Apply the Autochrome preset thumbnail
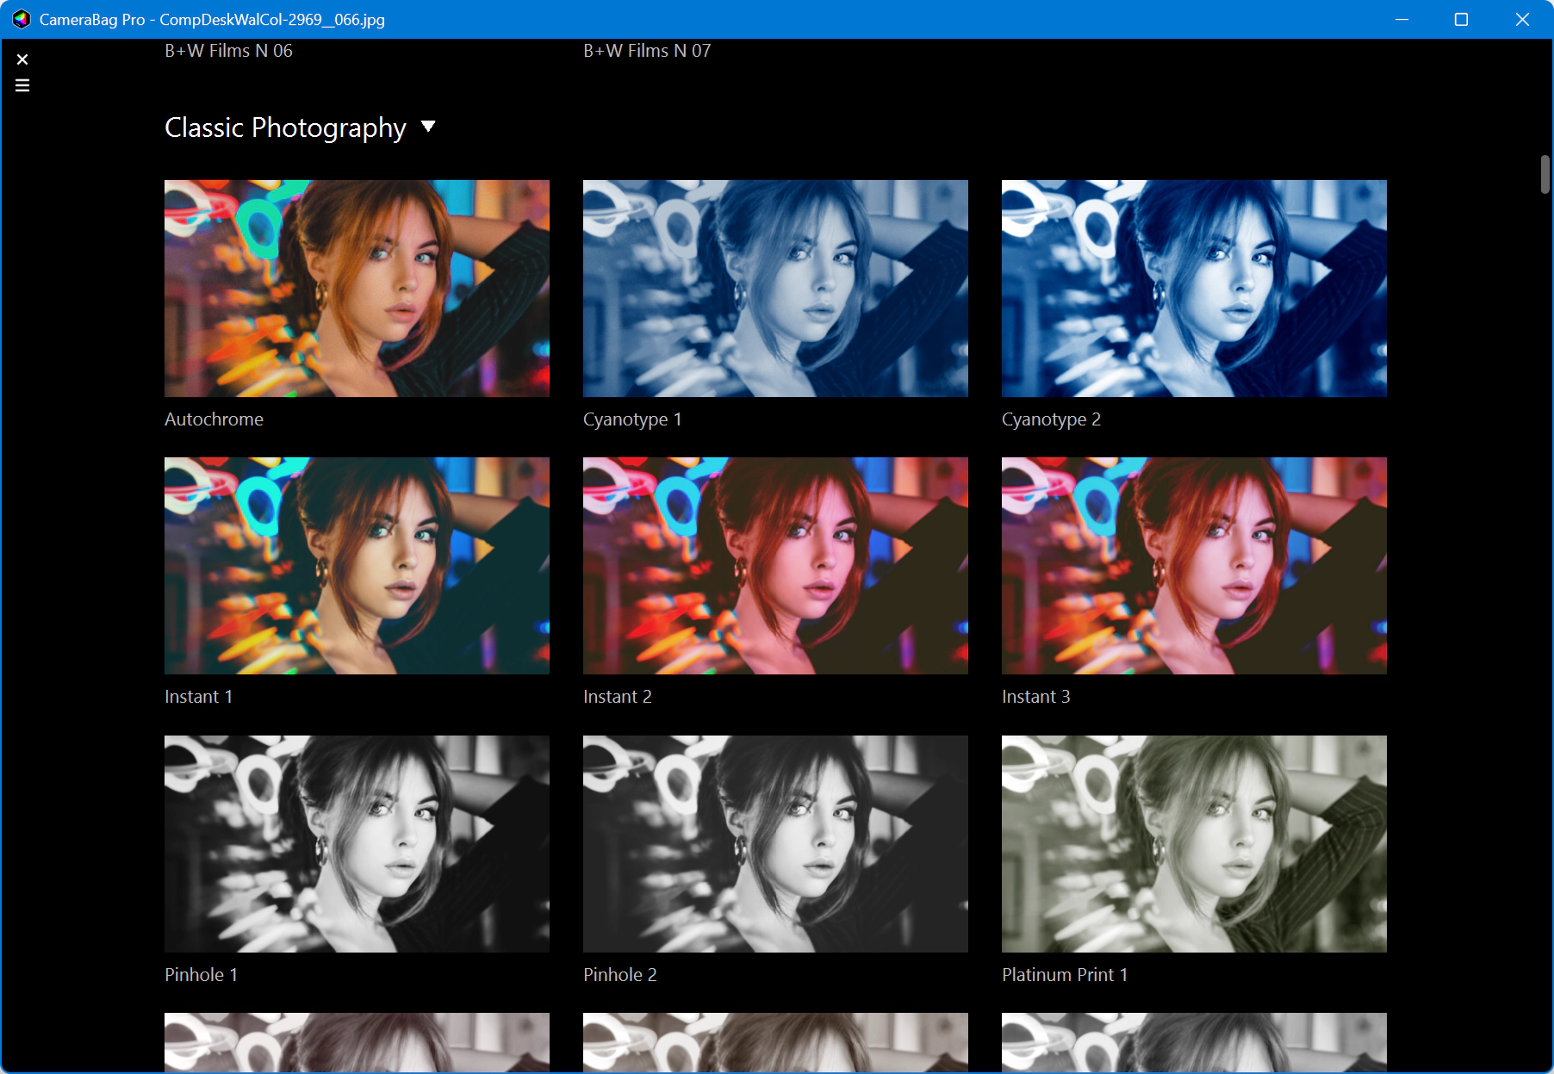This screenshot has height=1074, width=1554. pyautogui.click(x=357, y=289)
